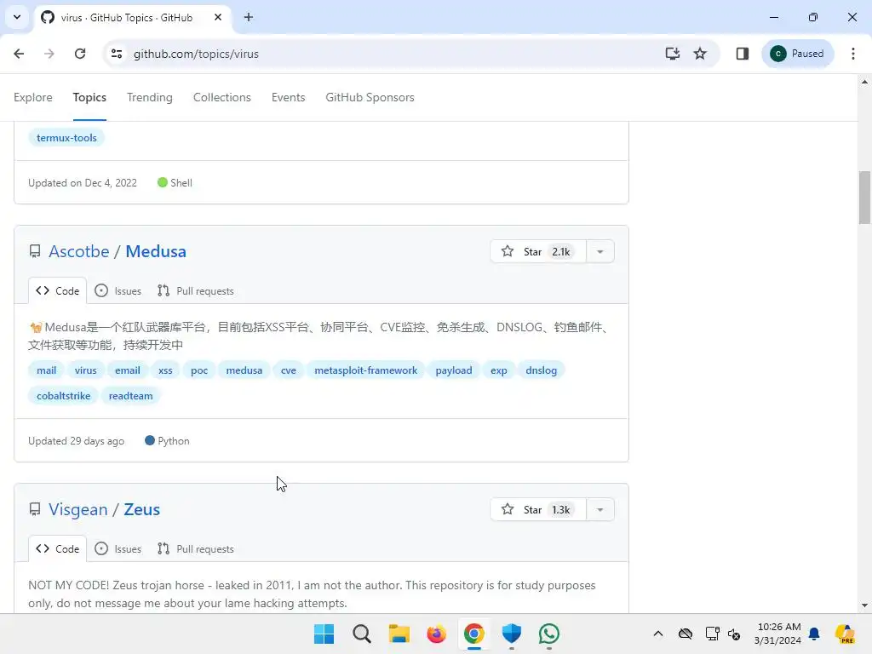
Task: Click the exp topic tag
Action: click(499, 370)
